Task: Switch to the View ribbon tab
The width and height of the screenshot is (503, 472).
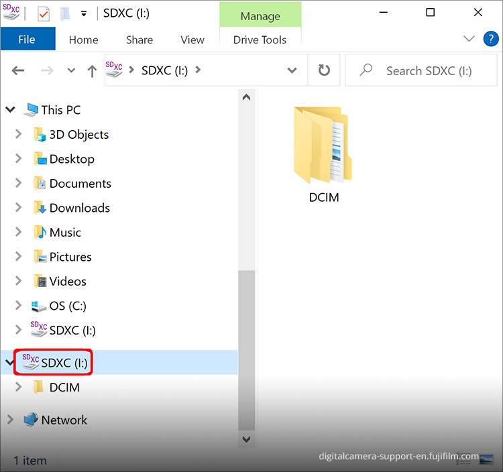Action: coord(192,40)
